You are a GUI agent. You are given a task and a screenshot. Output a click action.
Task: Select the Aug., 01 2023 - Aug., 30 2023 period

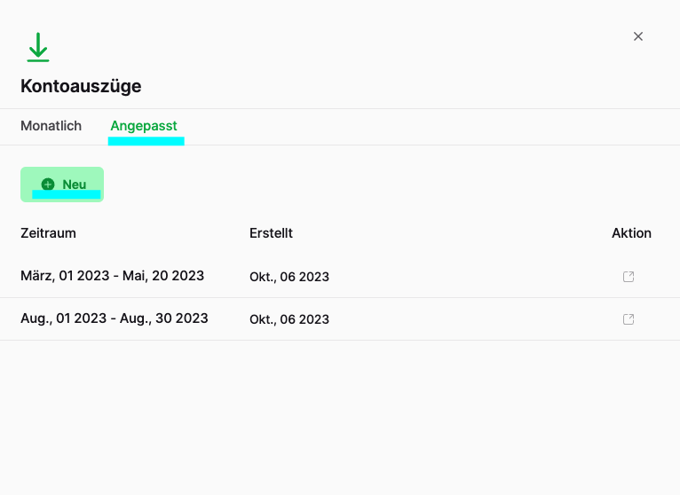114,318
